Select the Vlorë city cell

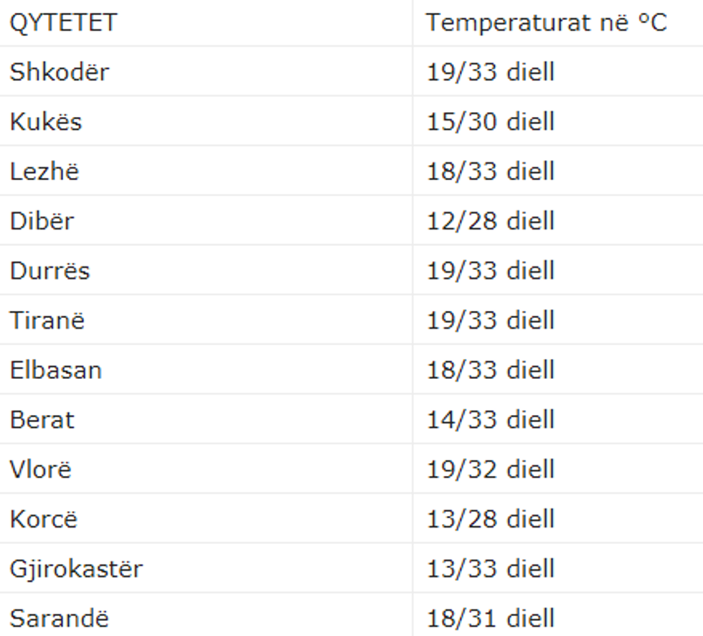click(41, 469)
